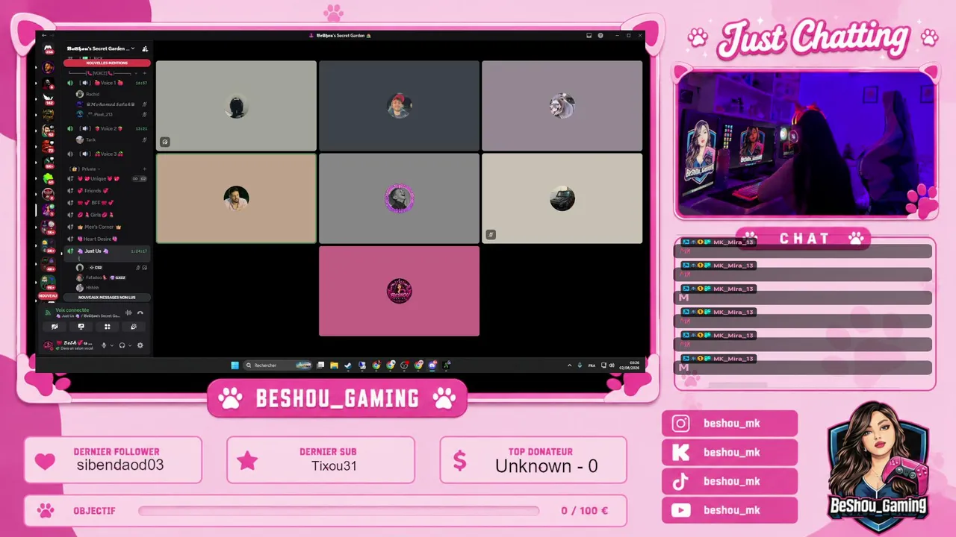Image resolution: width=956 pixels, height=537 pixels.
Task: Click the Rechercher taskbar search box
Action: [279, 365]
